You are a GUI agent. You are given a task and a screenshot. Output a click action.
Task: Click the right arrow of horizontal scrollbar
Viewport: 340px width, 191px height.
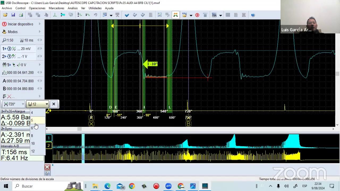pyautogui.click(x=333, y=129)
